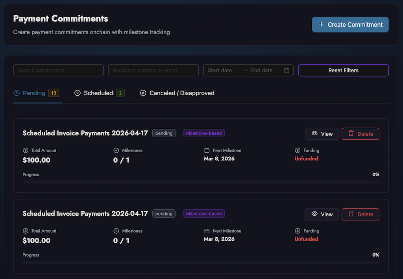Click the Funding dollar icon in second card
Screen dimensions: 403x279
[x=298, y=231]
